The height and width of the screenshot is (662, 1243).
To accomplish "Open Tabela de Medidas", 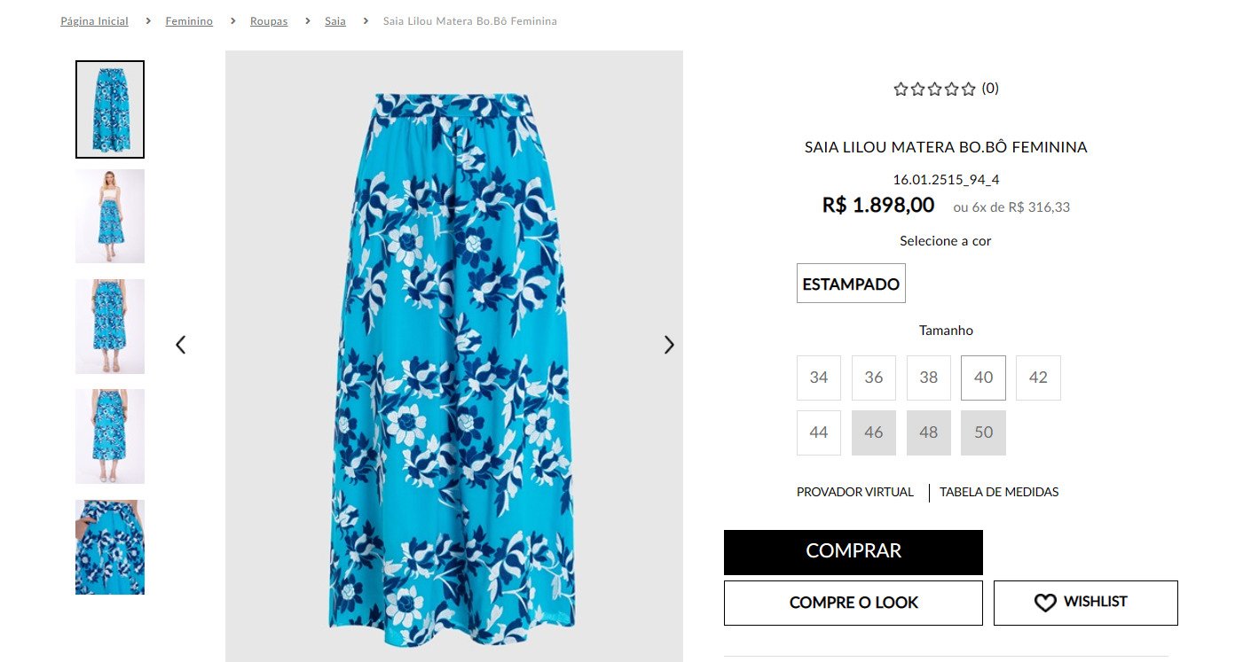I will pos(999,492).
